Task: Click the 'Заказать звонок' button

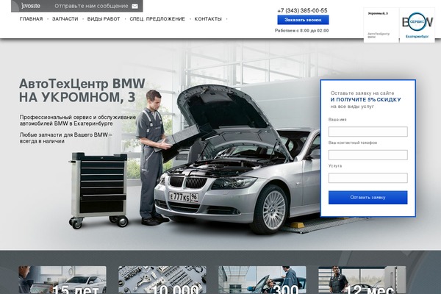Action: pyautogui.click(x=303, y=20)
